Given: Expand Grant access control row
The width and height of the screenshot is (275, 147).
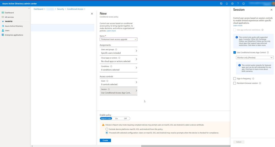Looking at the screenshot, I should pos(119,83).
